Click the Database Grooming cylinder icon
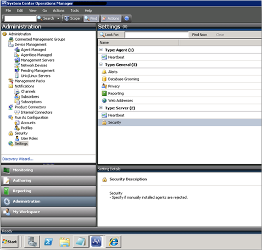The height and width of the screenshot is (250, 262). pos(104,79)
